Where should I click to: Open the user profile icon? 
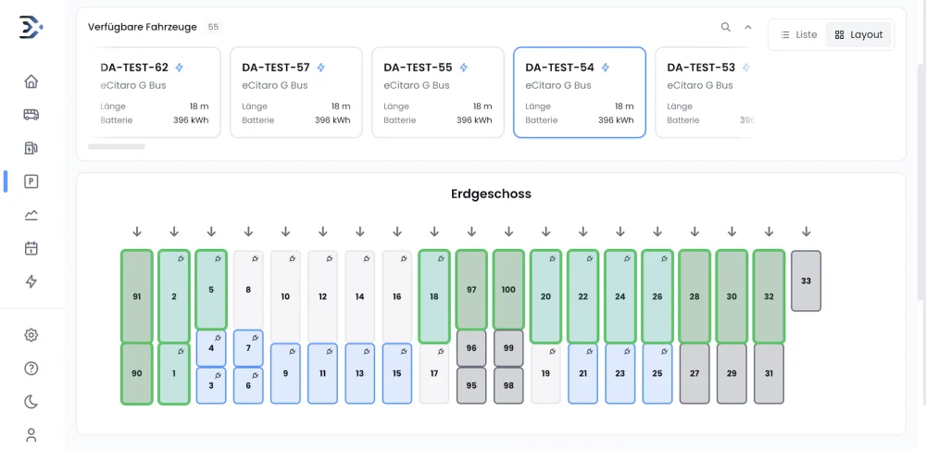pyautogui.click(x=31, y=434)
